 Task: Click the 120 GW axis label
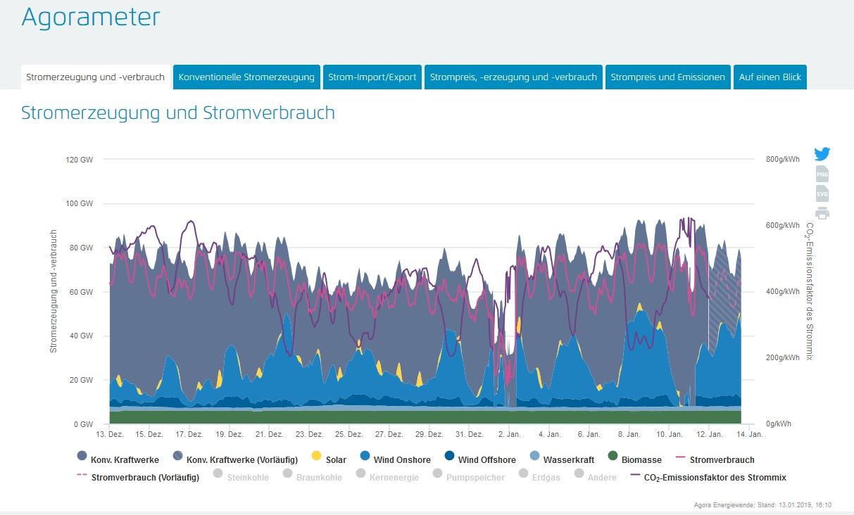click(x=80, y=160)
